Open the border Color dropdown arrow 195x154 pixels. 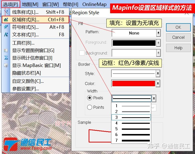[x=158, y=83]
